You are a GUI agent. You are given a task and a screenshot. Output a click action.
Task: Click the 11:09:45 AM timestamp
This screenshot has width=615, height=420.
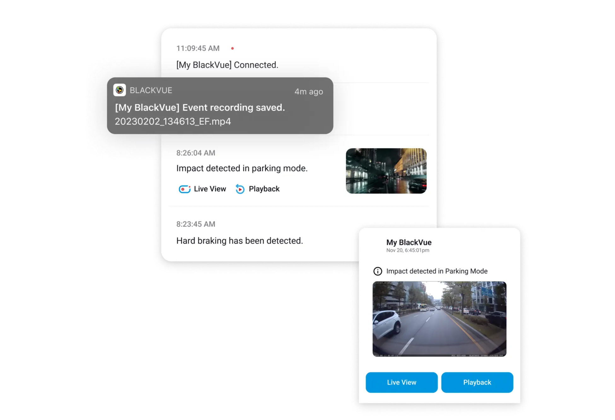click(198, 48)
